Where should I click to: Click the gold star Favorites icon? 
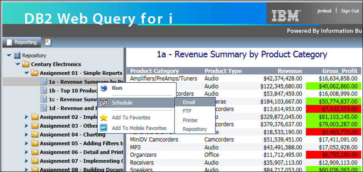104,118
